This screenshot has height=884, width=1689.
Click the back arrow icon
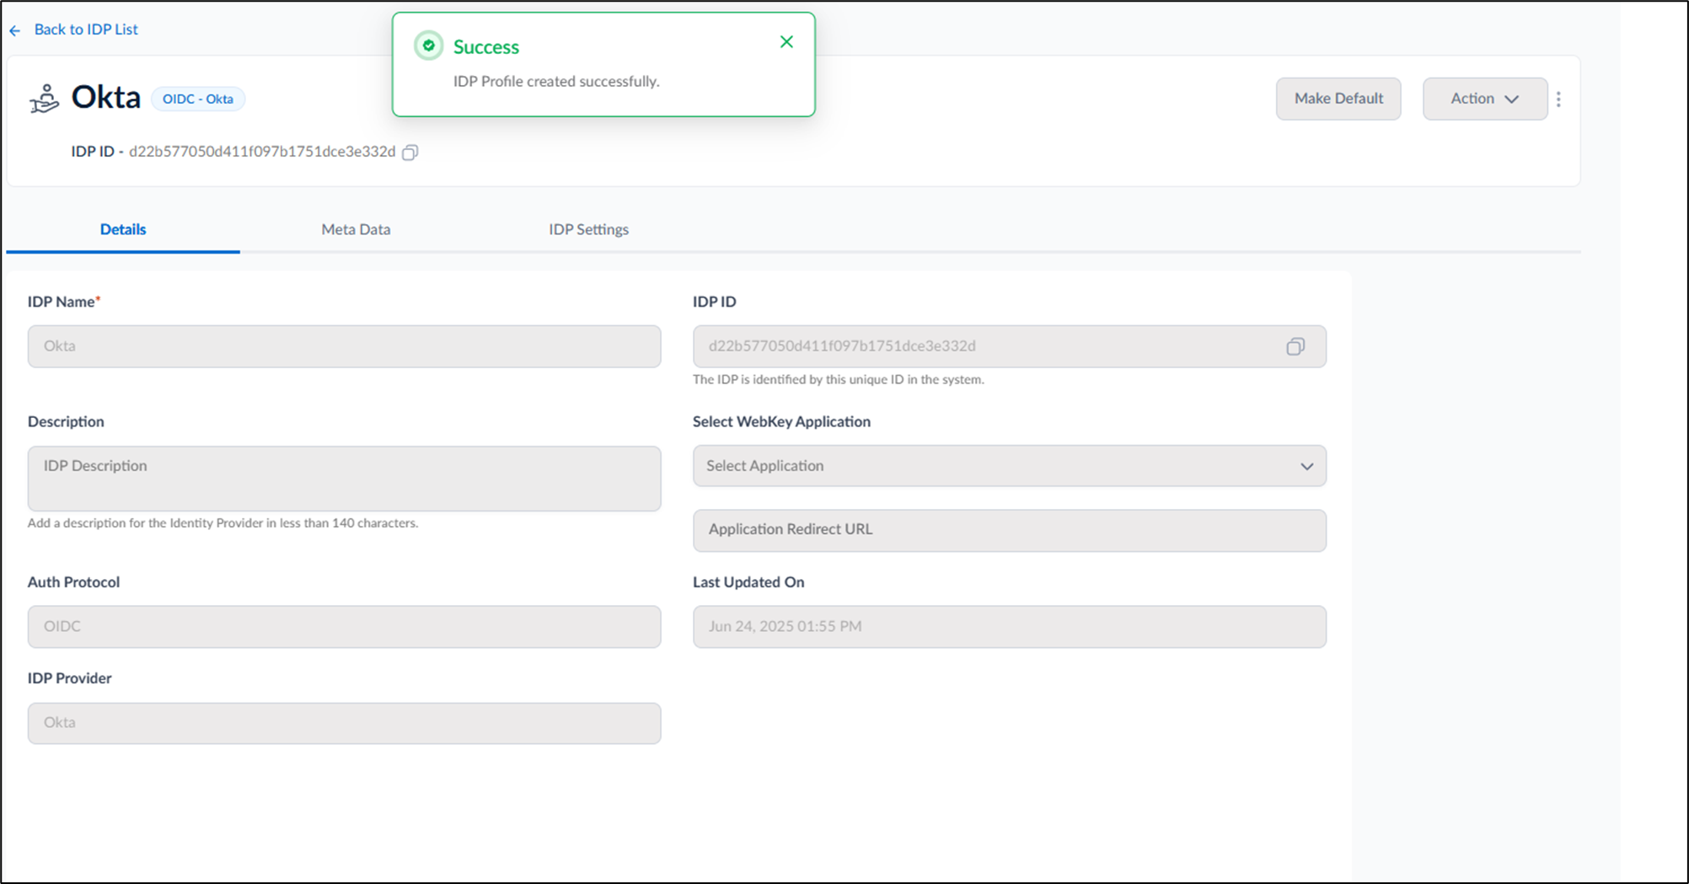pos(15,30)
